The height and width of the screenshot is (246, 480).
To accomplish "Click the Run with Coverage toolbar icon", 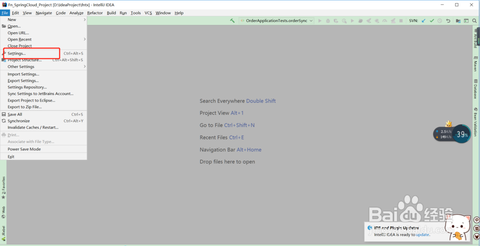I will [x=336, y=21].
